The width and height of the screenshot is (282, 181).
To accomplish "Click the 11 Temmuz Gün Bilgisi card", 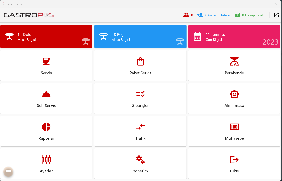I will 234,37.
